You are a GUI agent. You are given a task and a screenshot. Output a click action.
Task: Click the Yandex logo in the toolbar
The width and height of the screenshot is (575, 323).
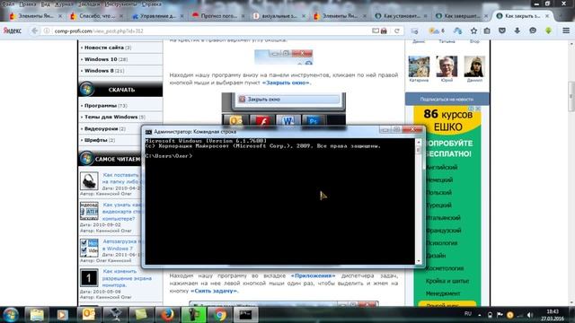[12, 31]
